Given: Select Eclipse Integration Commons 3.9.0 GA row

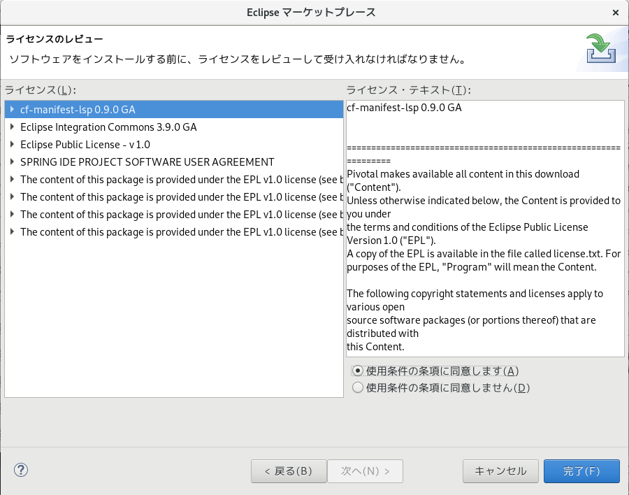Looking at the screenshot, I should coord(174,127).
